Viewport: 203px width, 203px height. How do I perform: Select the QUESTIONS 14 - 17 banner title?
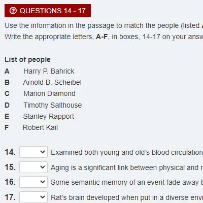(52, 11)
